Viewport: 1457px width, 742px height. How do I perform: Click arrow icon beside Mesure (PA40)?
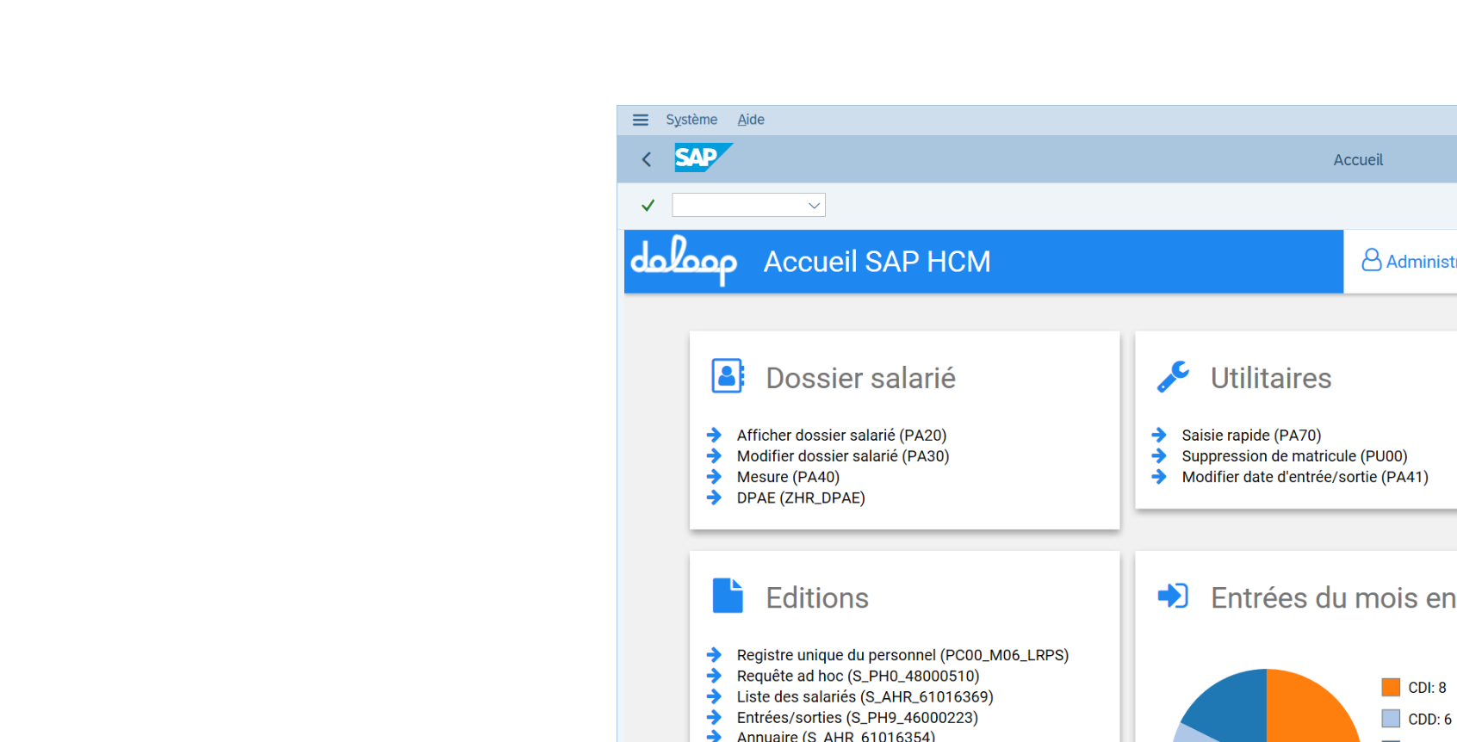coord(714,476)
